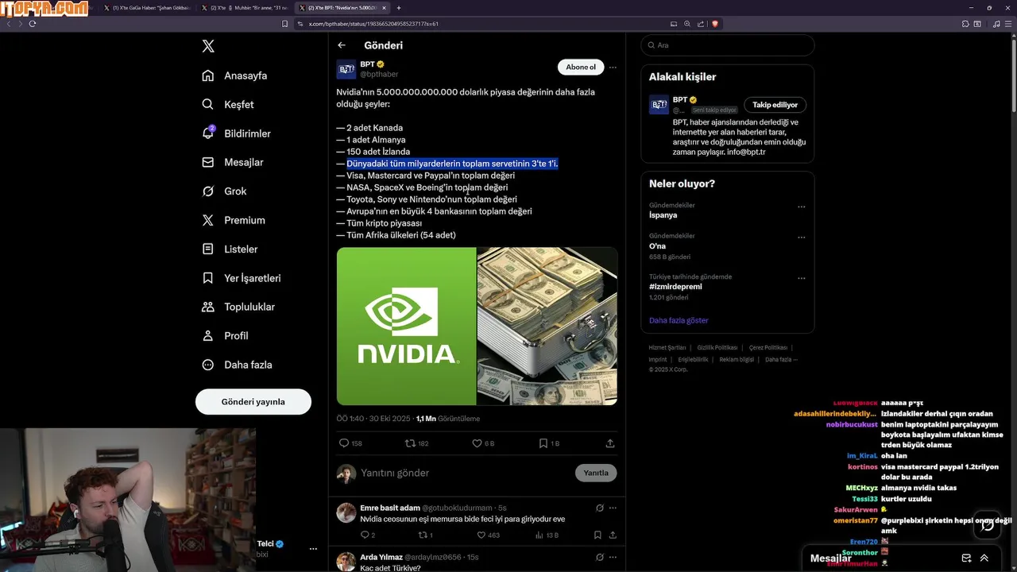Expand the Mesajlar drawer chevron
The image size is (1017, 572).
[984, 558]
